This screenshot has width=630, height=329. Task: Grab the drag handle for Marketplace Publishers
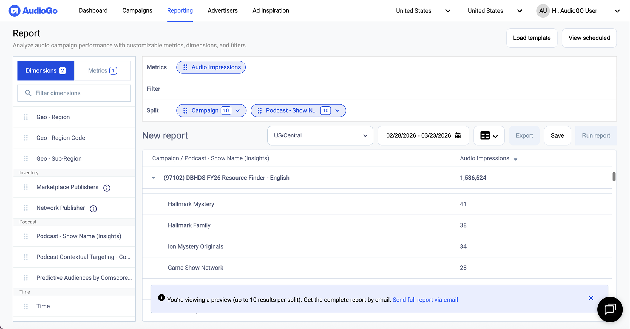click(x=26, y=187)
